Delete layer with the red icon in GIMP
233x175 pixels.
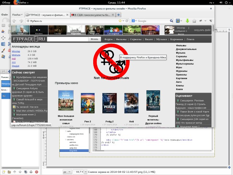pyautogui.click(x=36, y=172)
